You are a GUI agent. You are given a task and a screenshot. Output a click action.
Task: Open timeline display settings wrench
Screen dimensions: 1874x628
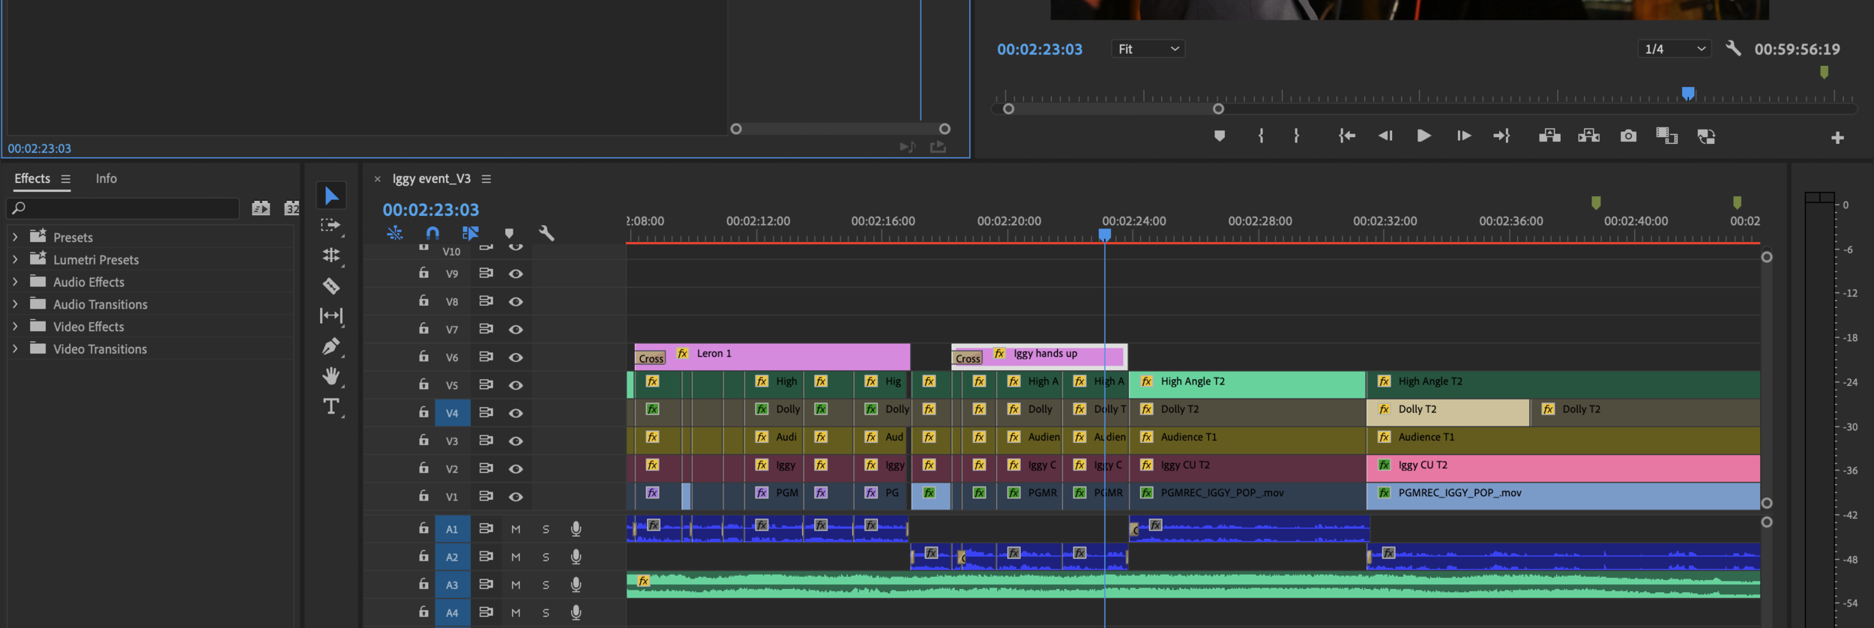point(546,233)
